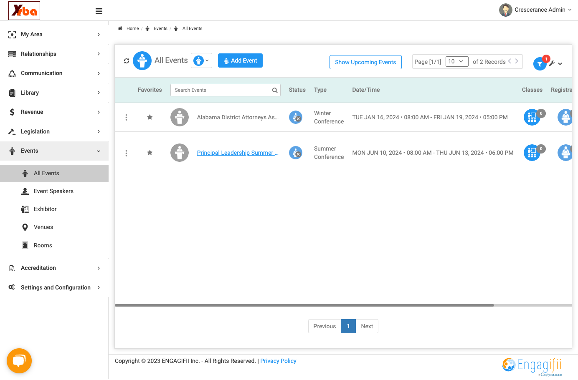Toggle the hamburger sidebar menu

pos(99,11)
